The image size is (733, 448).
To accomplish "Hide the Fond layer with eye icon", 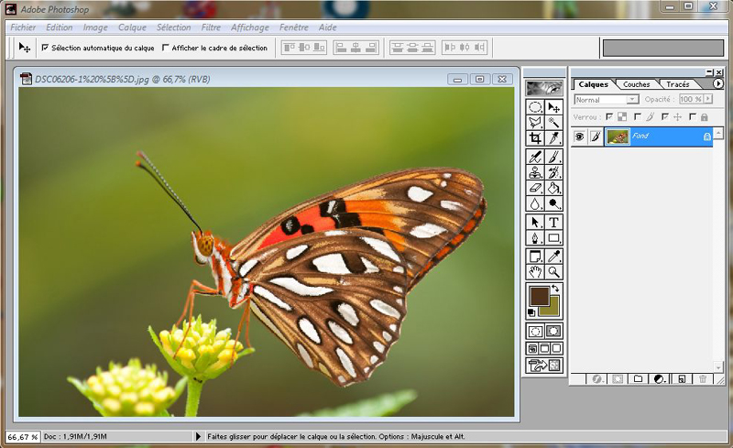I will (x=579, y=137).
